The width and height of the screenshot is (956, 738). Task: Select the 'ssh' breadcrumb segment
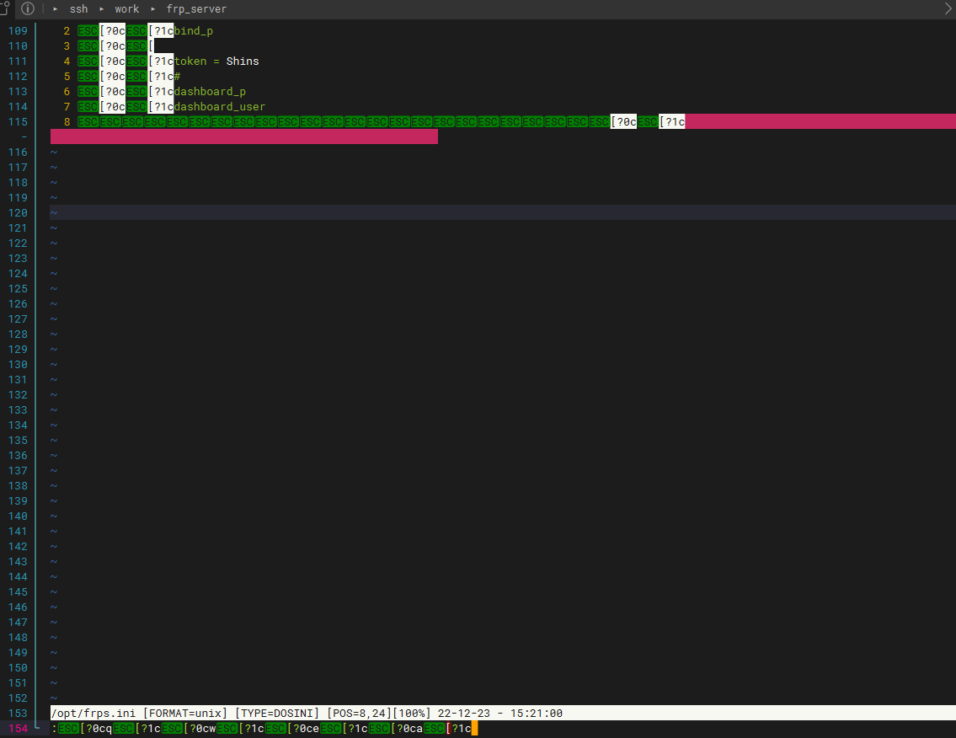[78, 9]
